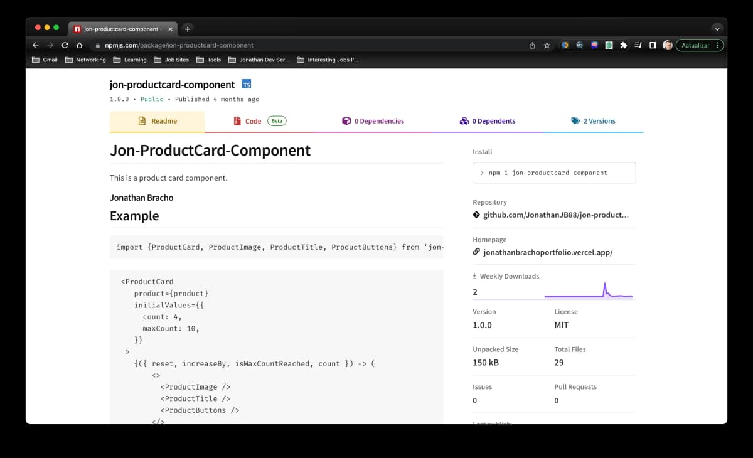Click the lock icon in address bar
The height and width of the screenshot is (458, 753).
pyautogui.click(x=97, y=45)
